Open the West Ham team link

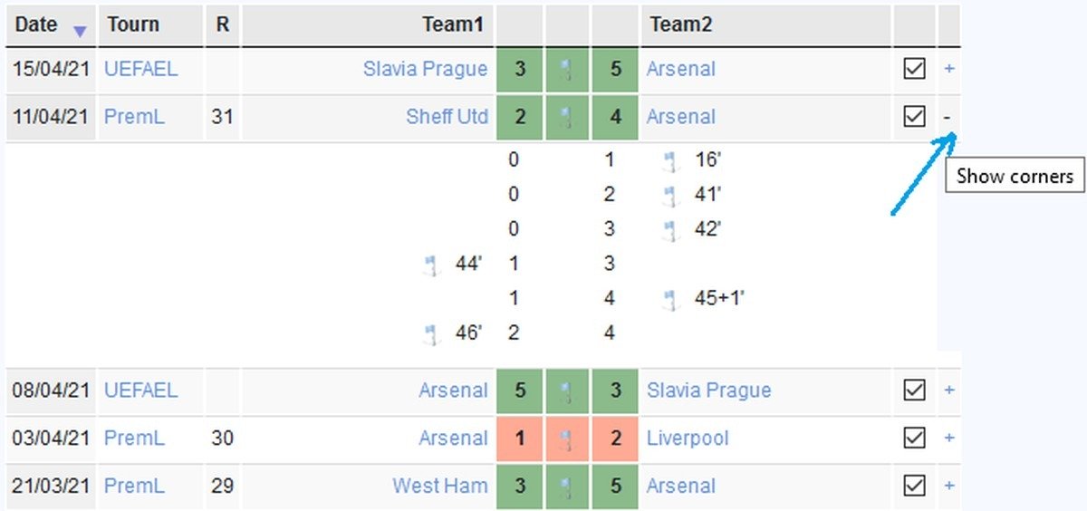click(439, 487)
